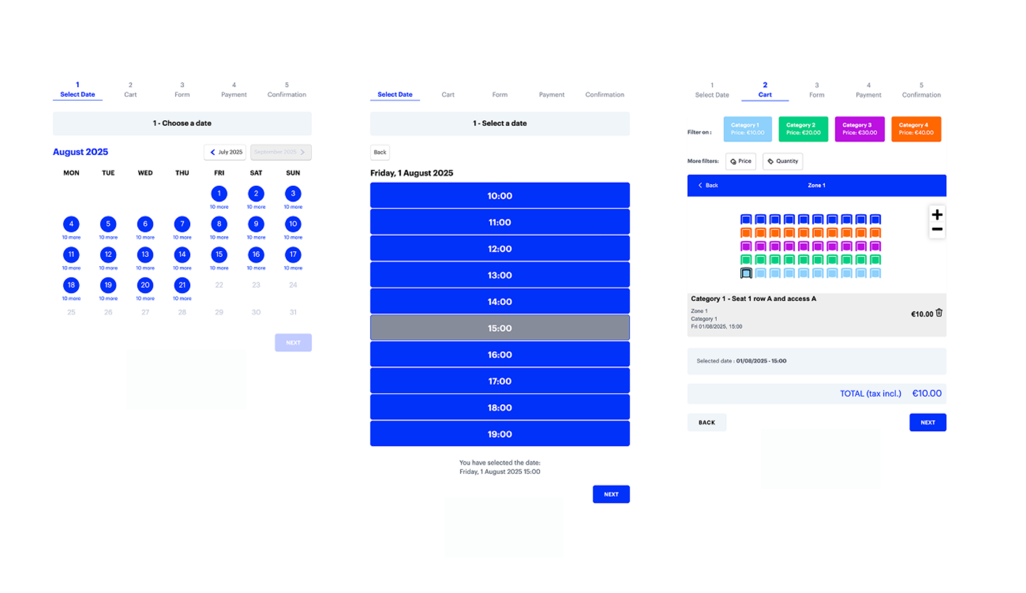Open step 1 Select Date tab in calendar panel

[x=77, y=90]
